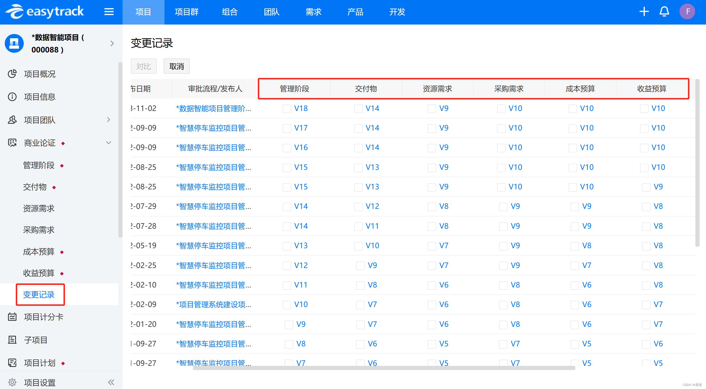Click the 项目概况 pie chart icon
This screenshot has width=706, height=389.
(x=12, y=74)
